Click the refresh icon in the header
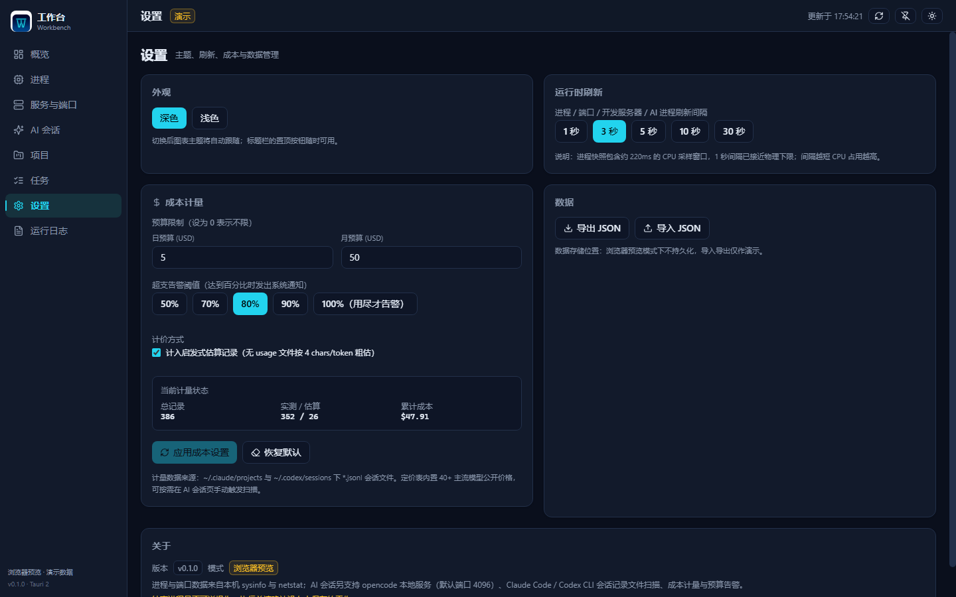This screenshot has height=597, width=956. point(879,16)
